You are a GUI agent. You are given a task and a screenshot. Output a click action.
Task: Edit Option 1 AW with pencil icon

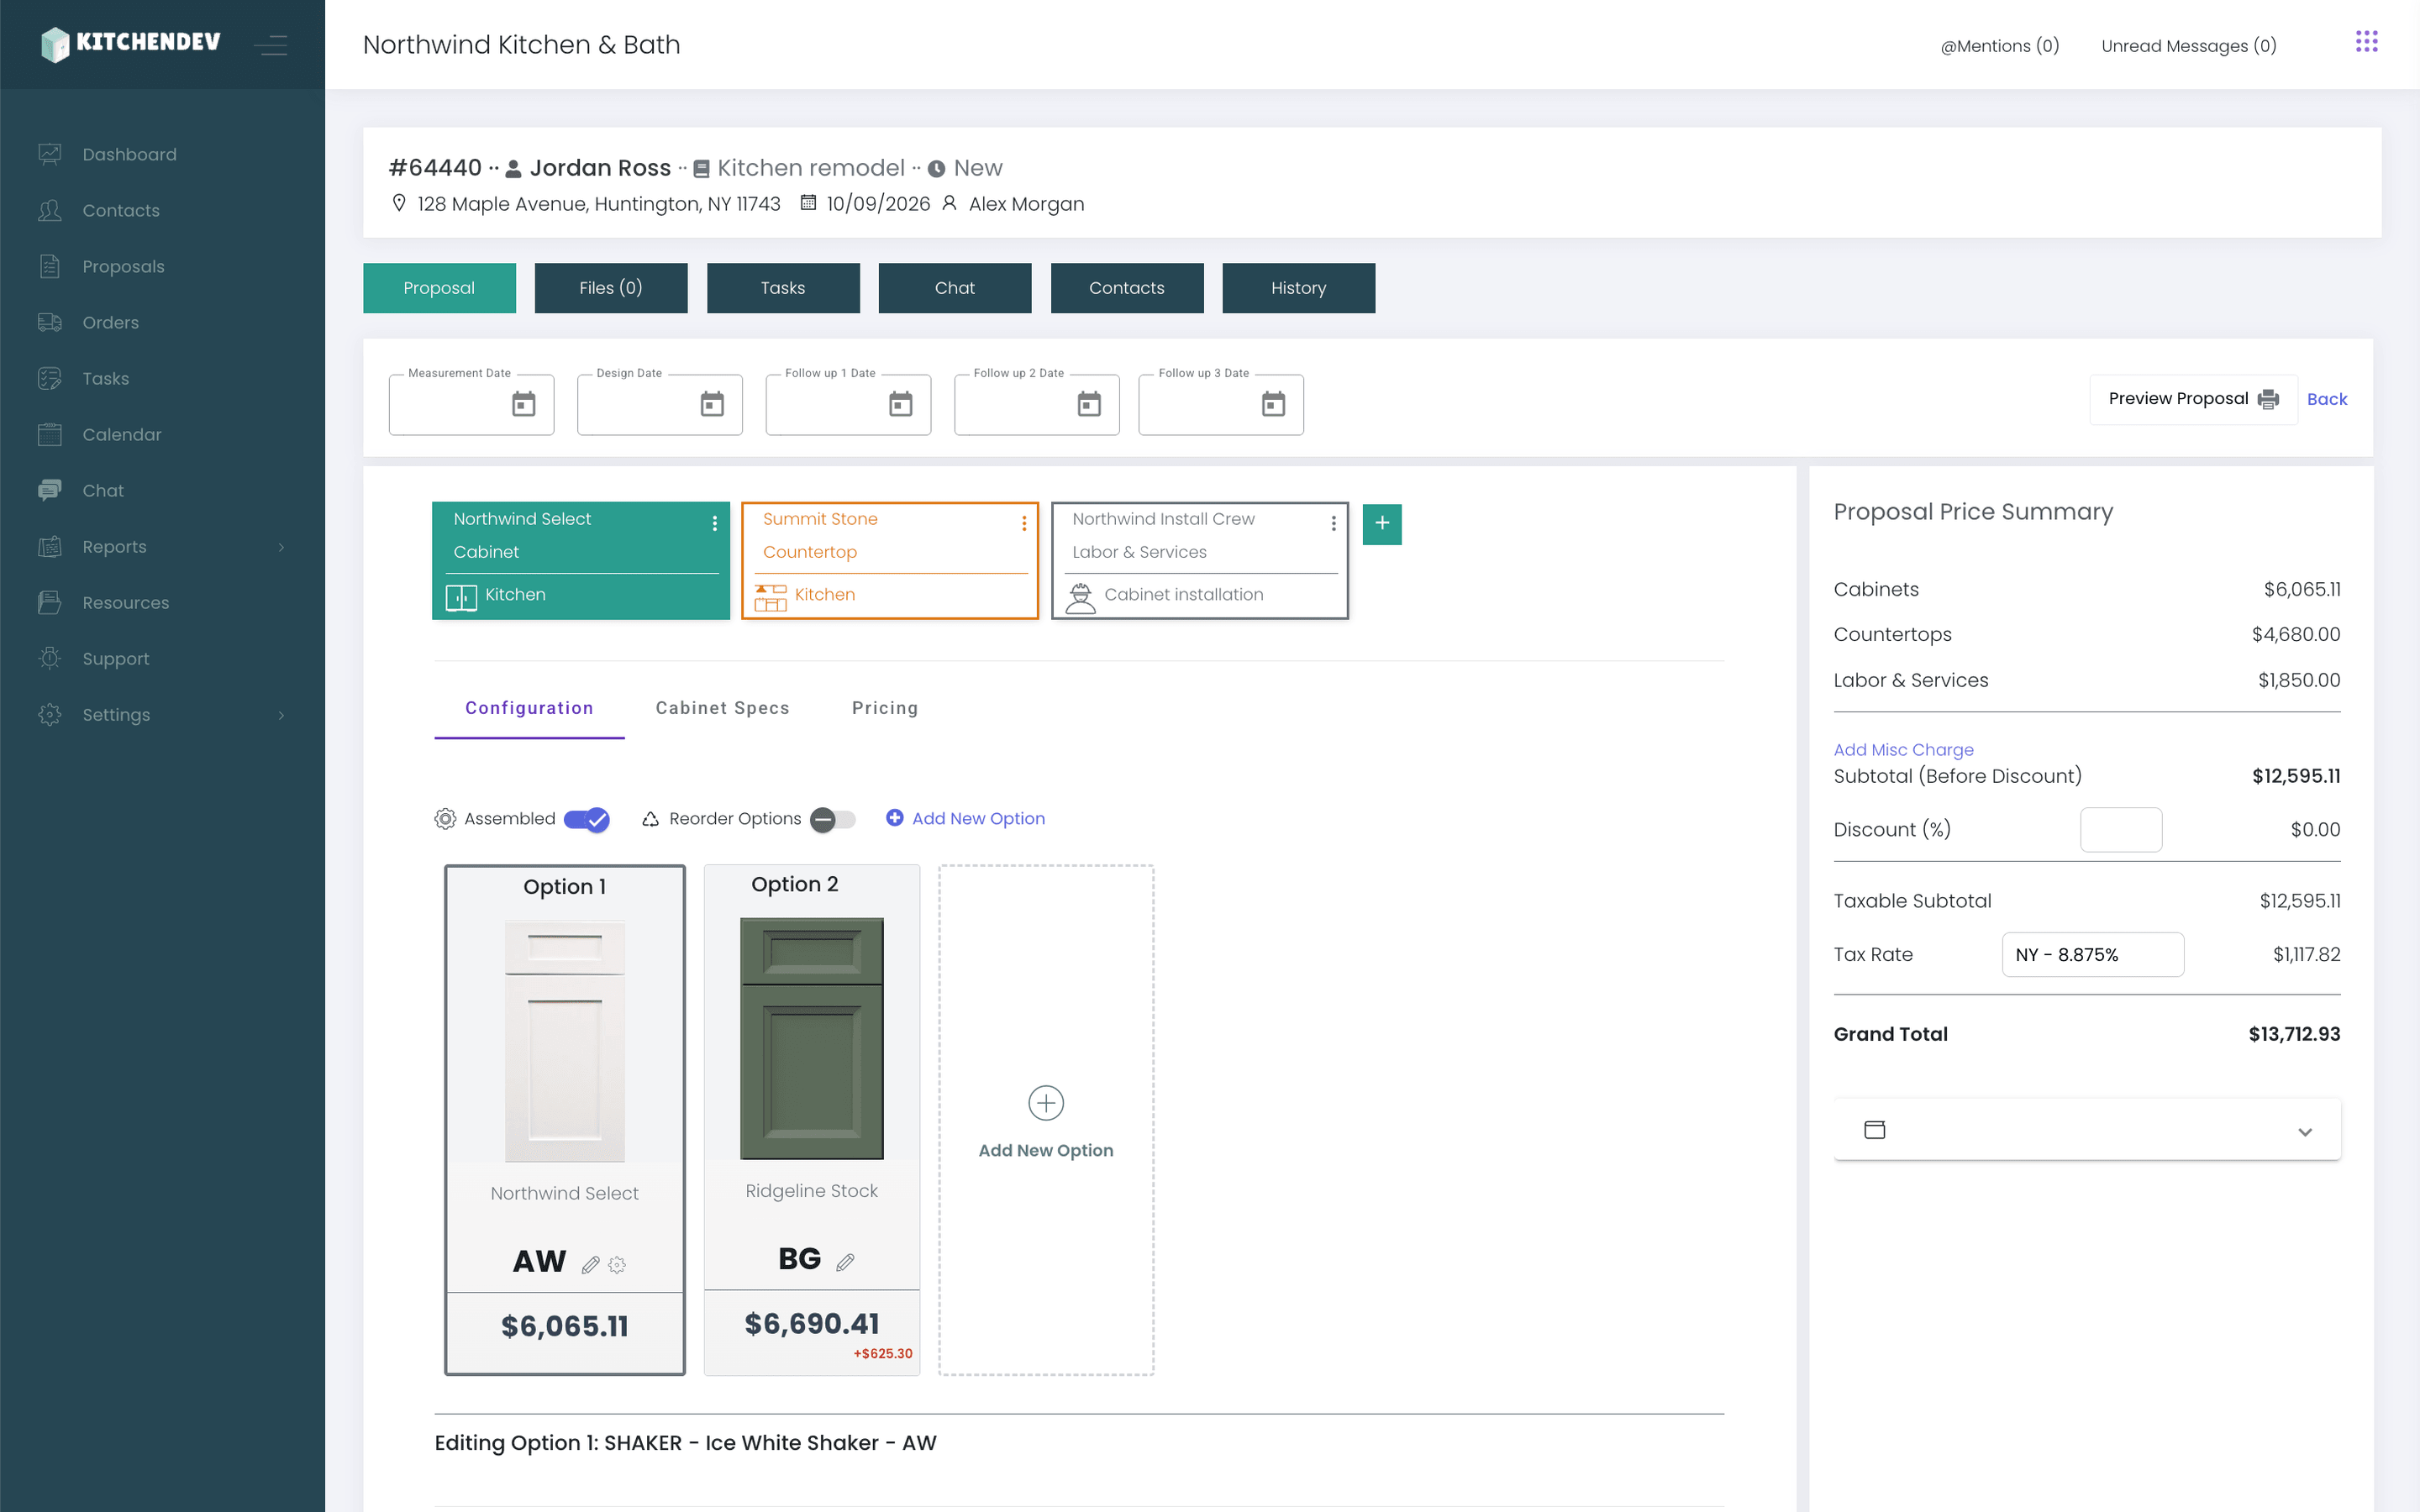click(x=591, y=1265)
